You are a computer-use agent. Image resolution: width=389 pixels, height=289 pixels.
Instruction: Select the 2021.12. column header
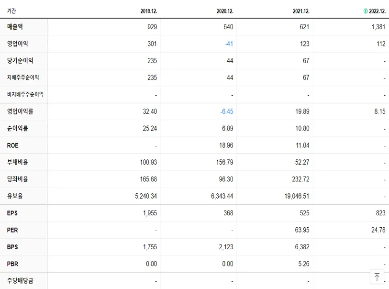(301, 11)
